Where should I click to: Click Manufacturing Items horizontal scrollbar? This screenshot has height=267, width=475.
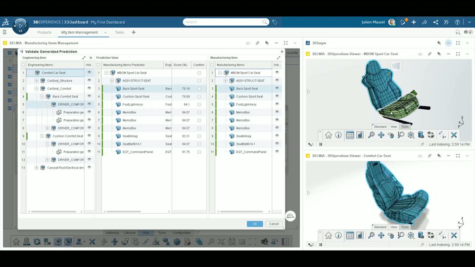[x=241, y=212]
